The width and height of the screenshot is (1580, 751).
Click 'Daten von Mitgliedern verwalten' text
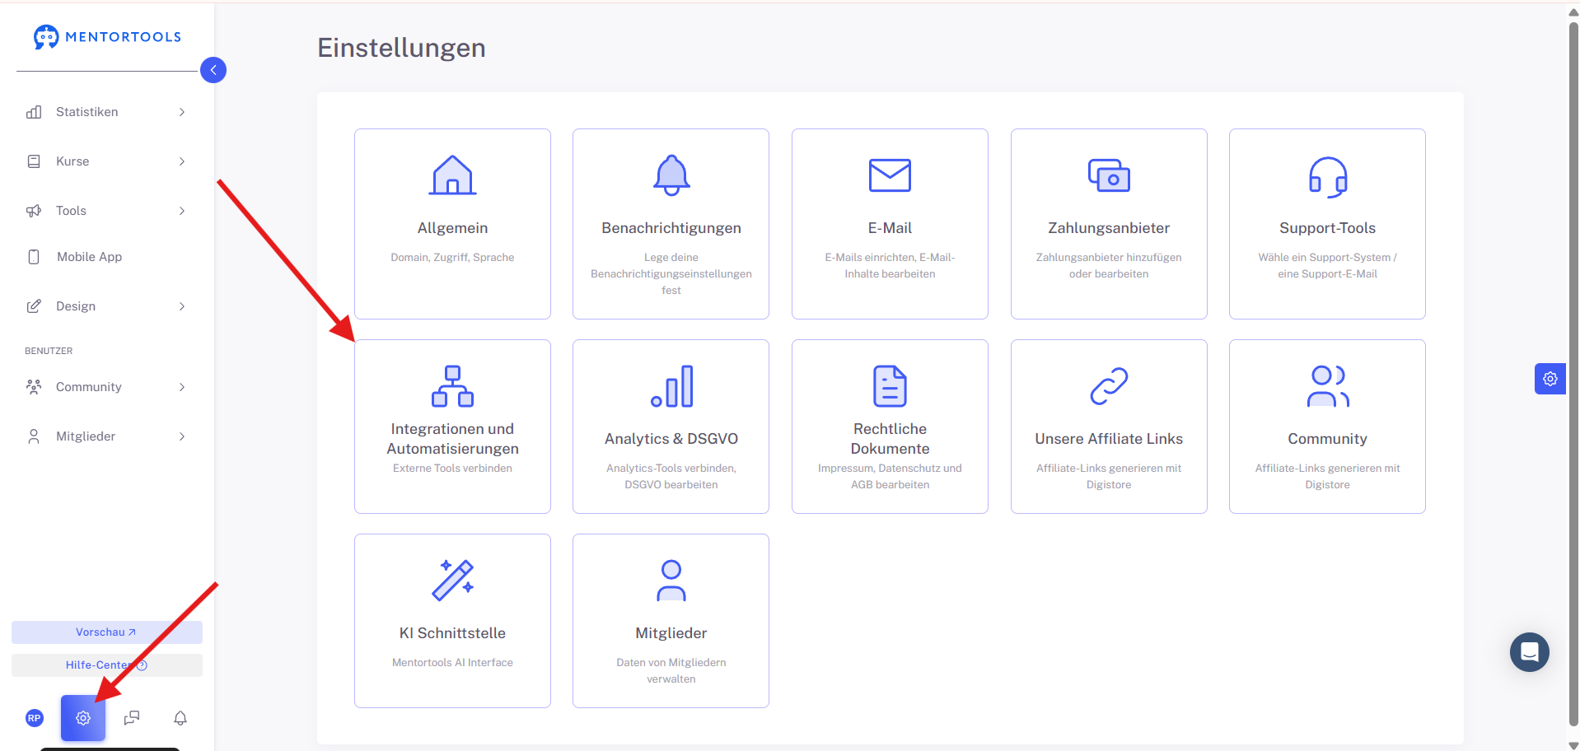(x=671, y=671)
